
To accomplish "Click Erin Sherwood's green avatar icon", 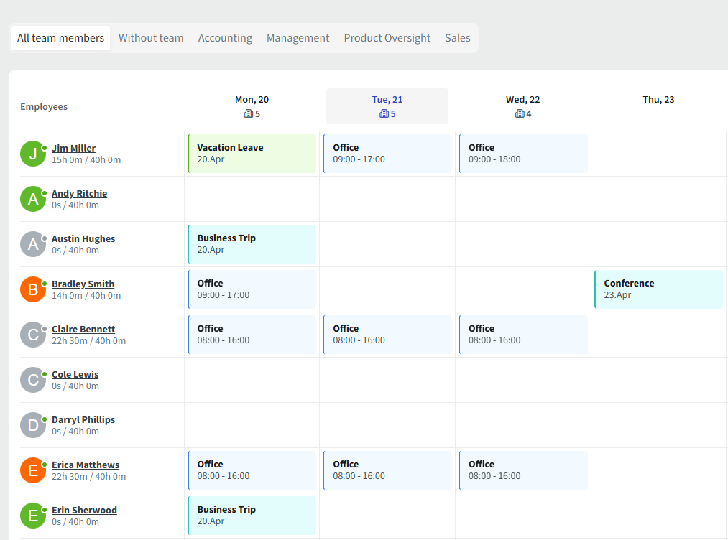I will (32, 516).
